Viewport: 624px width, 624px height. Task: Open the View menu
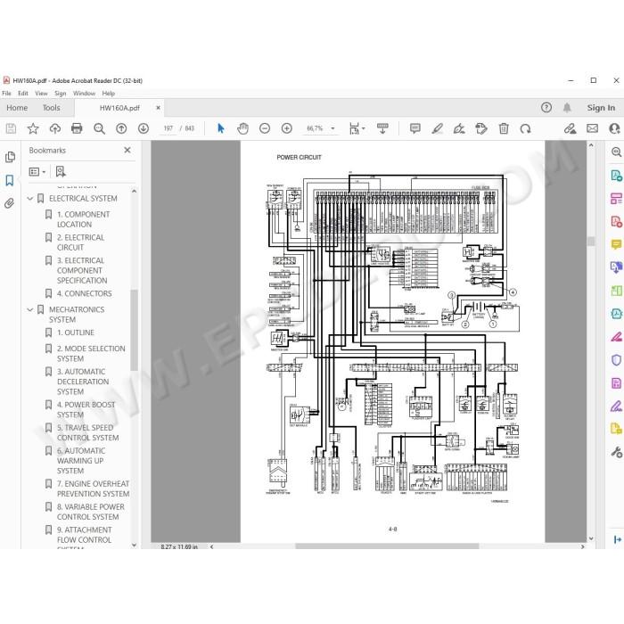41,93
